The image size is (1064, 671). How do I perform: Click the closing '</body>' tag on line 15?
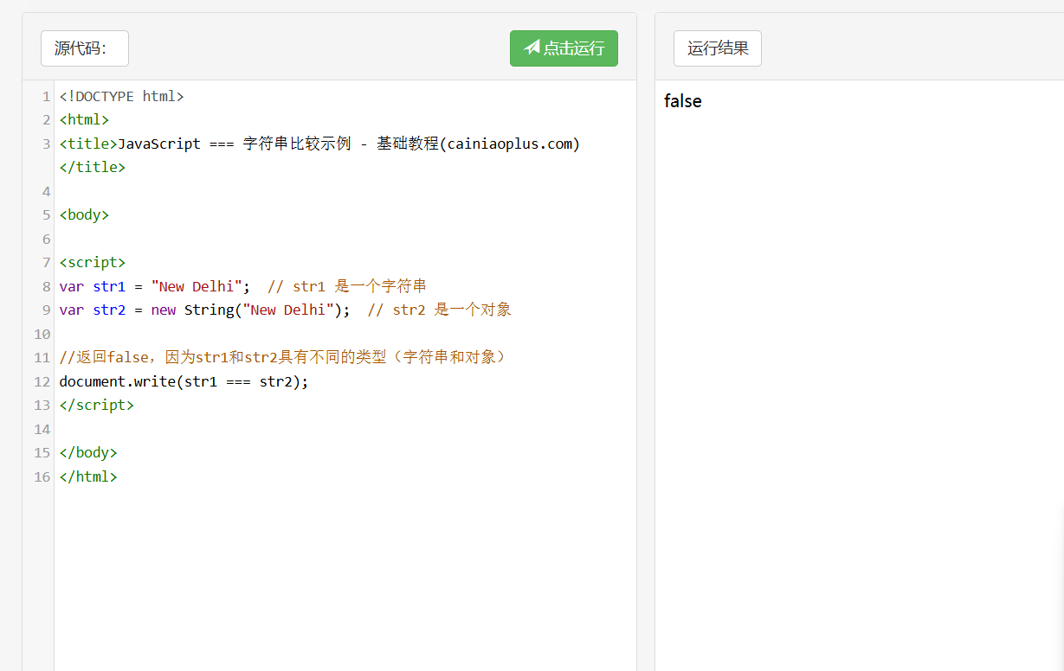[x=88, y=452]
